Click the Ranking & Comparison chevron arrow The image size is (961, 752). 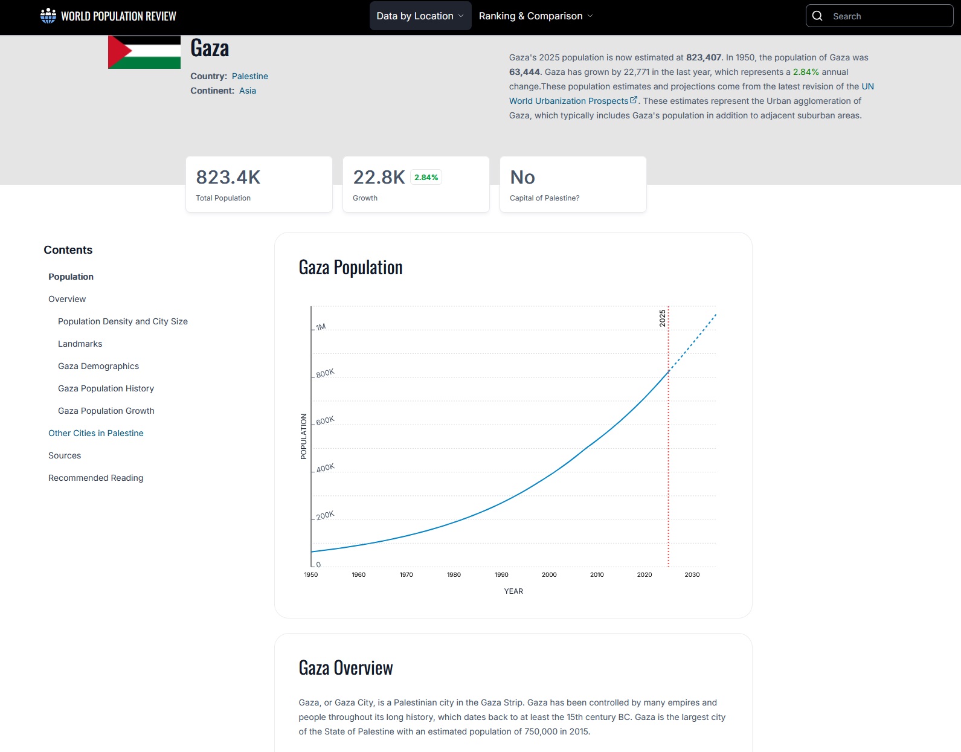coord(590,16)
